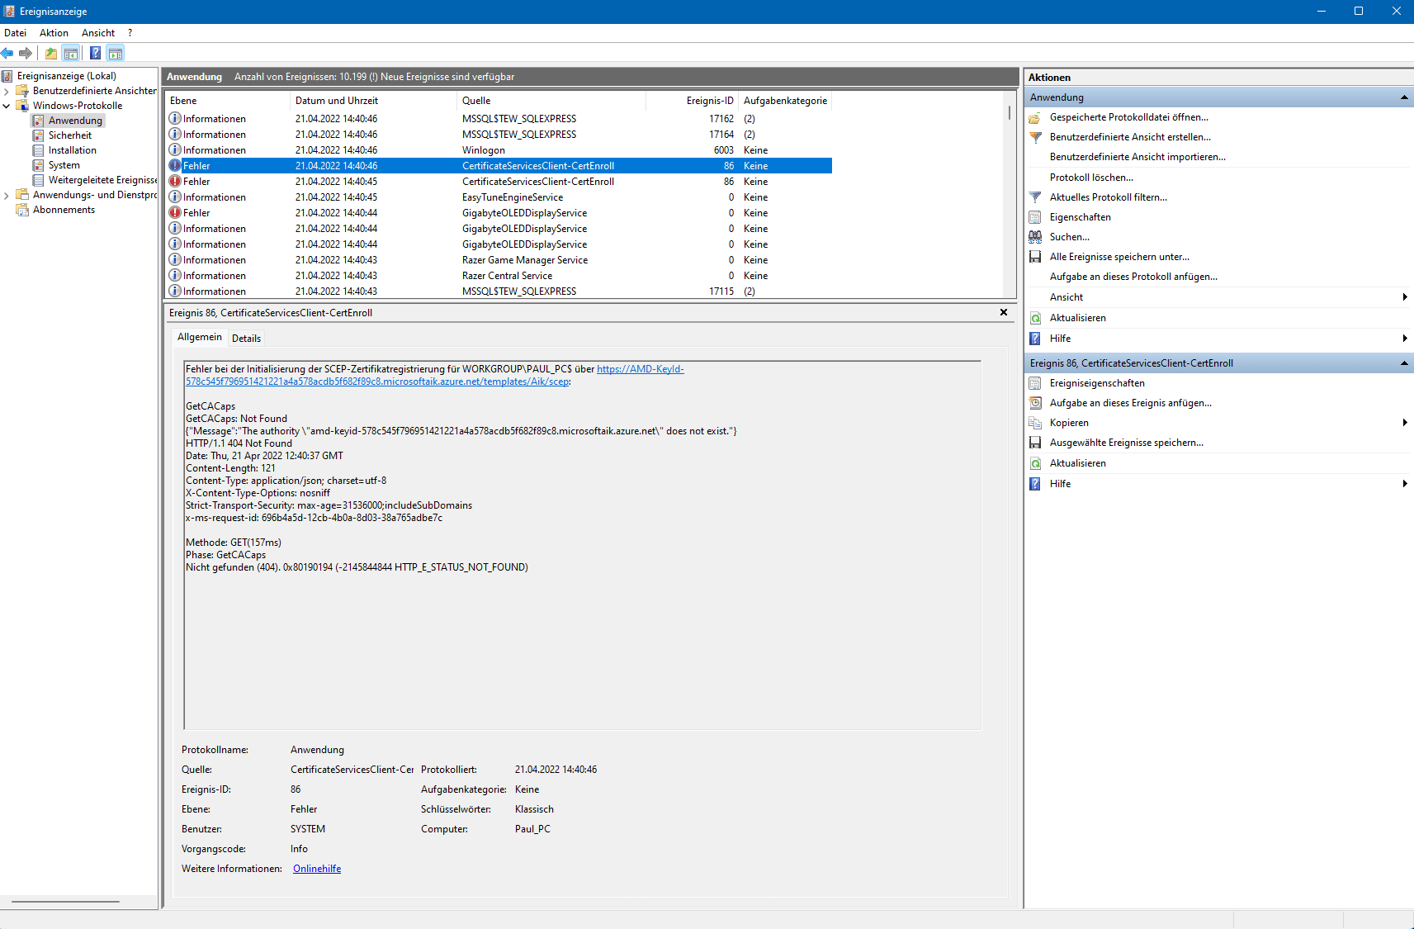Image resolution: width=1414 pixels, height=929 pixels.
Task: Select the EasyTuneEngineService event row
Action: click(499, 197)
